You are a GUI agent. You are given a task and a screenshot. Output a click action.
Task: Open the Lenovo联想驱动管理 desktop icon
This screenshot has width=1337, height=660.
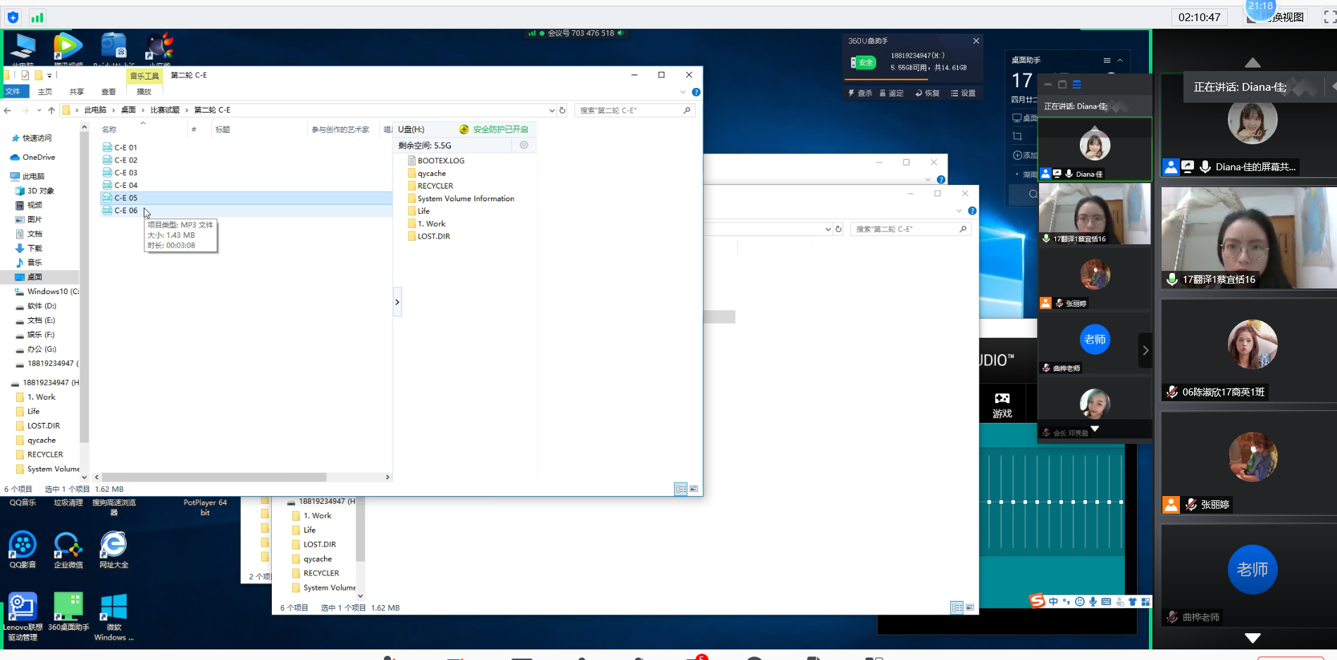tap(23, 616)
